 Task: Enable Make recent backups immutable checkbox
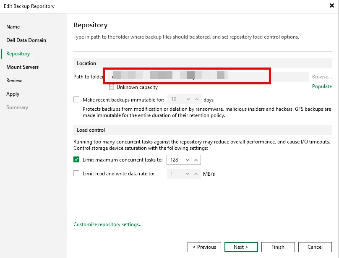(x=76, y=99)
